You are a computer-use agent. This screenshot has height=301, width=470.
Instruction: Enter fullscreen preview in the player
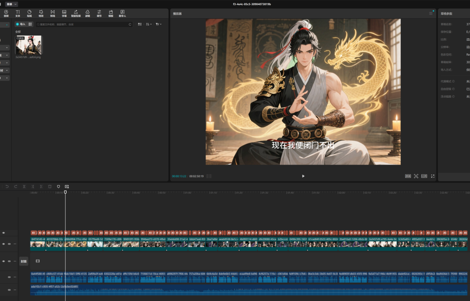(x=433, y=176)
